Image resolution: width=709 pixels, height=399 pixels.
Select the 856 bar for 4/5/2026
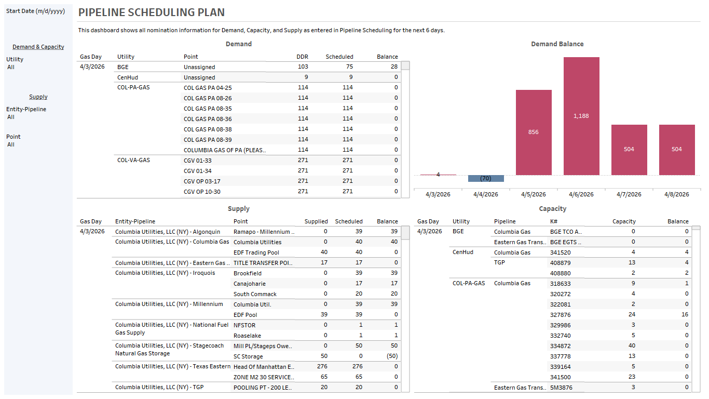click(x=534, y=132)
